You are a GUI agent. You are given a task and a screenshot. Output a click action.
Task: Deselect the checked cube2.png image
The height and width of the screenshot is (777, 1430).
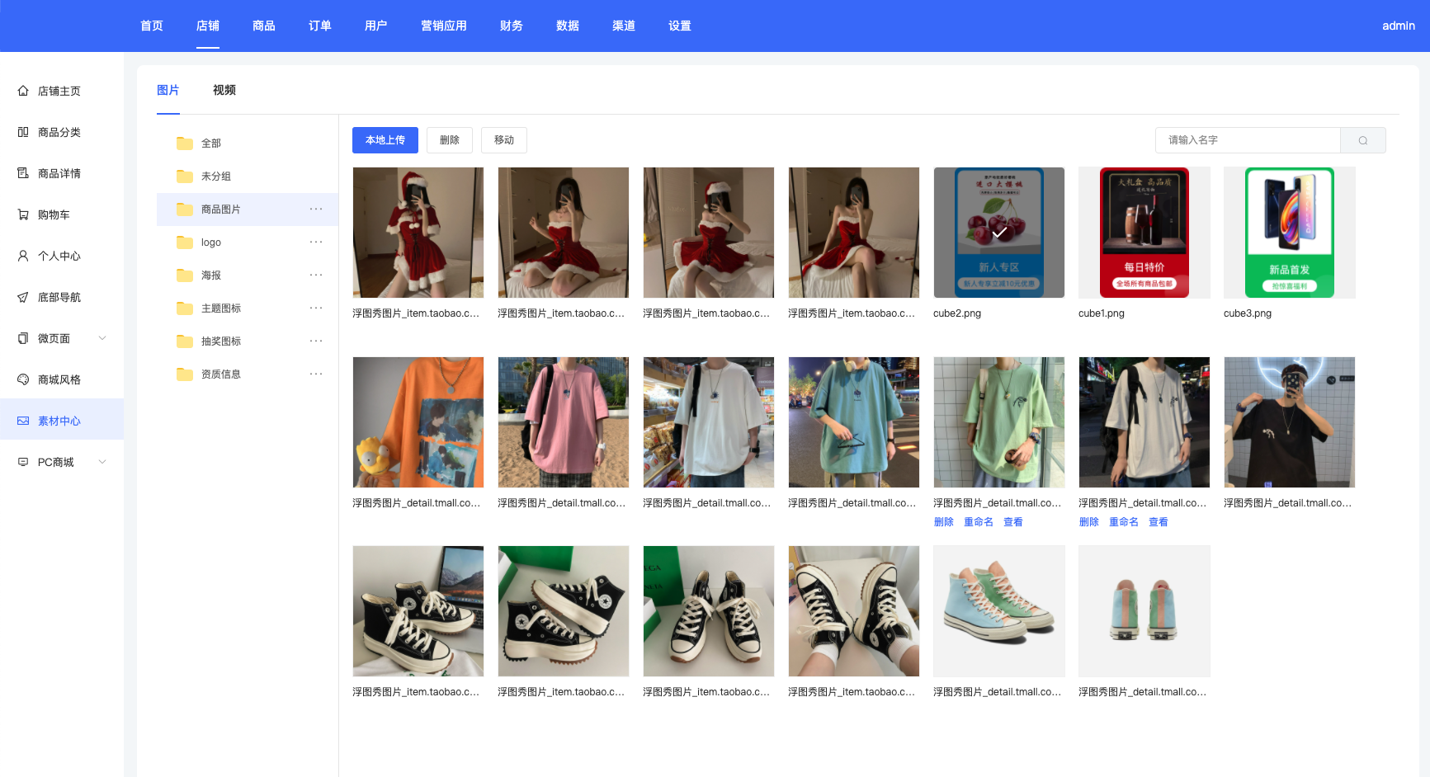pos(998,233)
